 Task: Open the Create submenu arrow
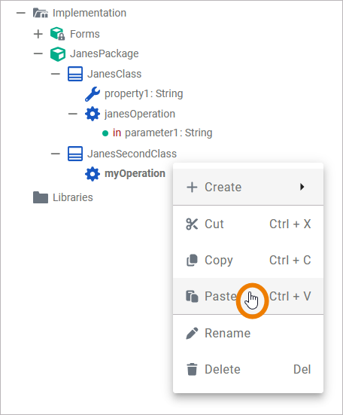coord(302,187)
